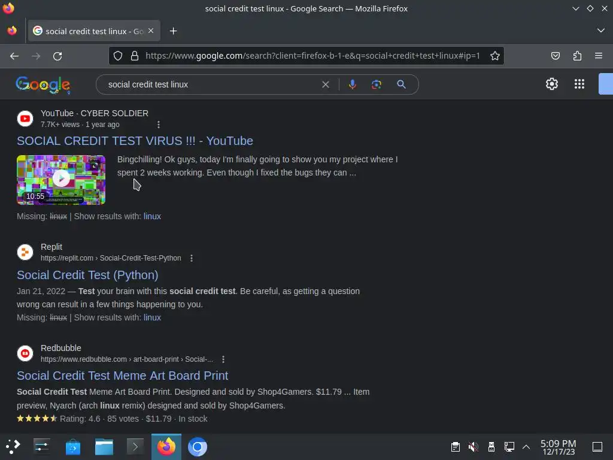613x460 pixels.
Task: Launch Discover software store from taskbar
Action: [72, 447]
